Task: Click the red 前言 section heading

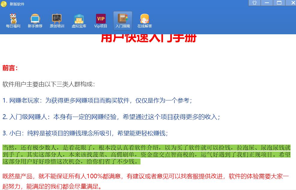Action: pos(10,68)
